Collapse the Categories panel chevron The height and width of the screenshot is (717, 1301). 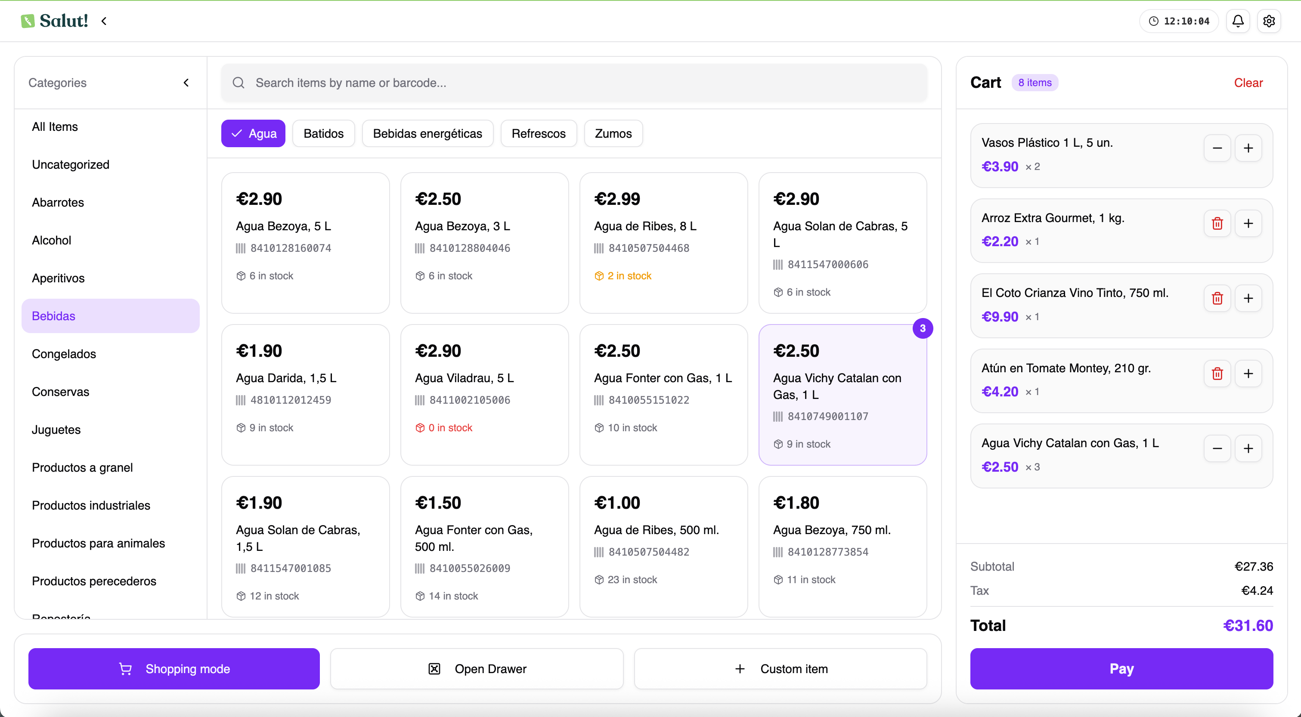186,82
